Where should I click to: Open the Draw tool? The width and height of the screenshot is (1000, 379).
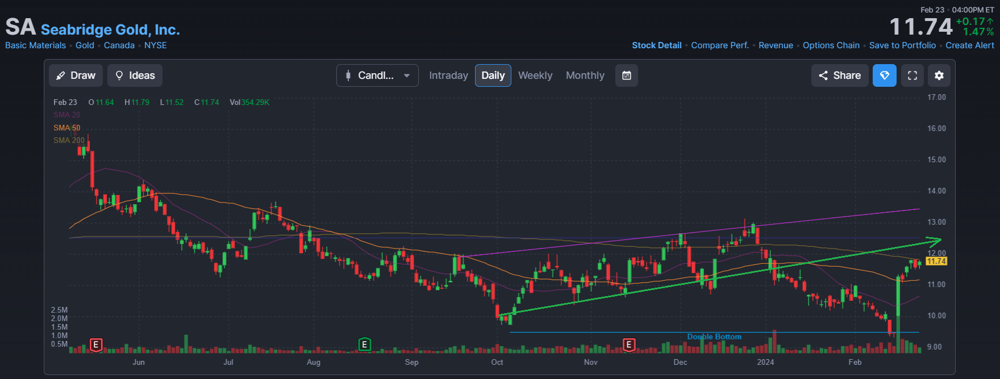point(76,75)
